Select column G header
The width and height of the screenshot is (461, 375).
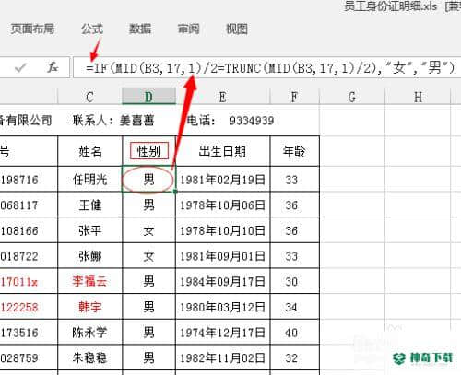[352, 97]
